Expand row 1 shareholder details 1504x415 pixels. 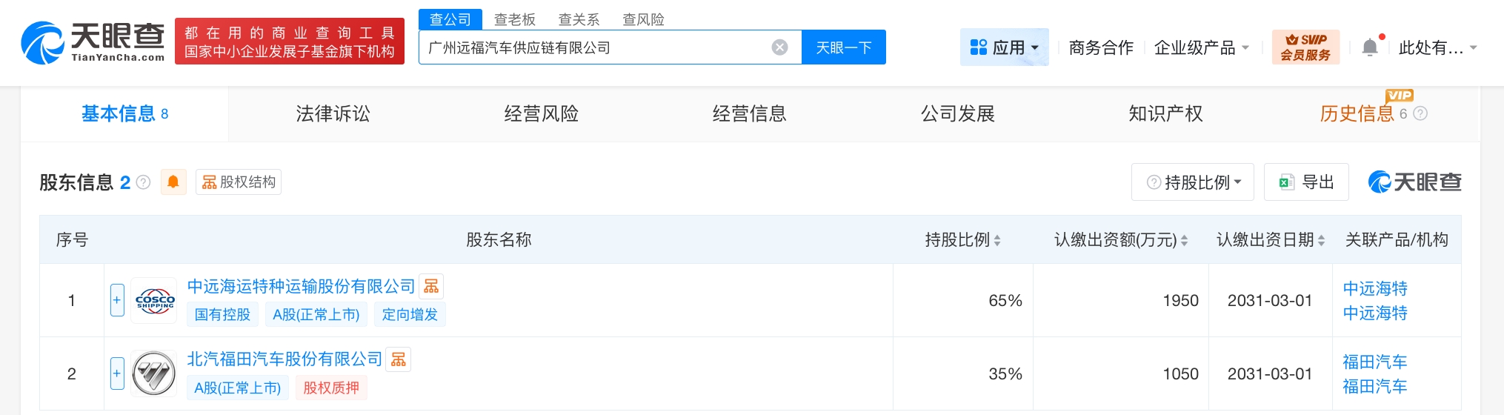click(x=117, y=300)
